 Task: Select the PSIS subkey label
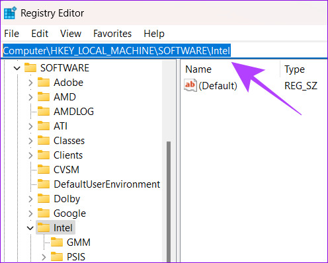coord(76,257)
